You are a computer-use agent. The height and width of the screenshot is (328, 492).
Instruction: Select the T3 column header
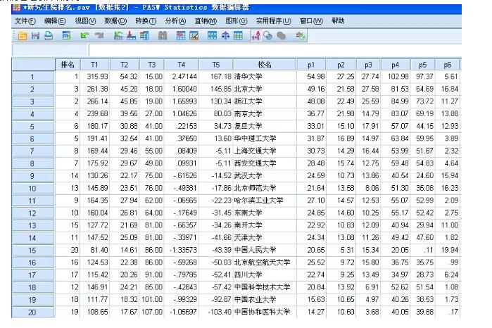pyautogui.click(x=151, y=65)
